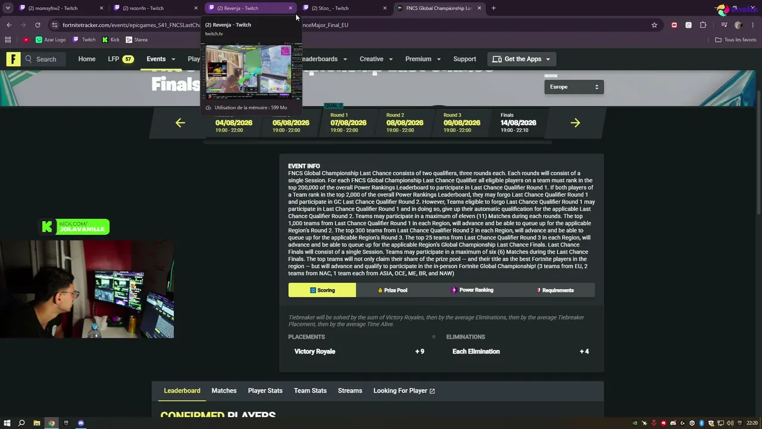The image size is (762, 429).
Task: Open the Leaderboard tab
Action: pos(182,391)
